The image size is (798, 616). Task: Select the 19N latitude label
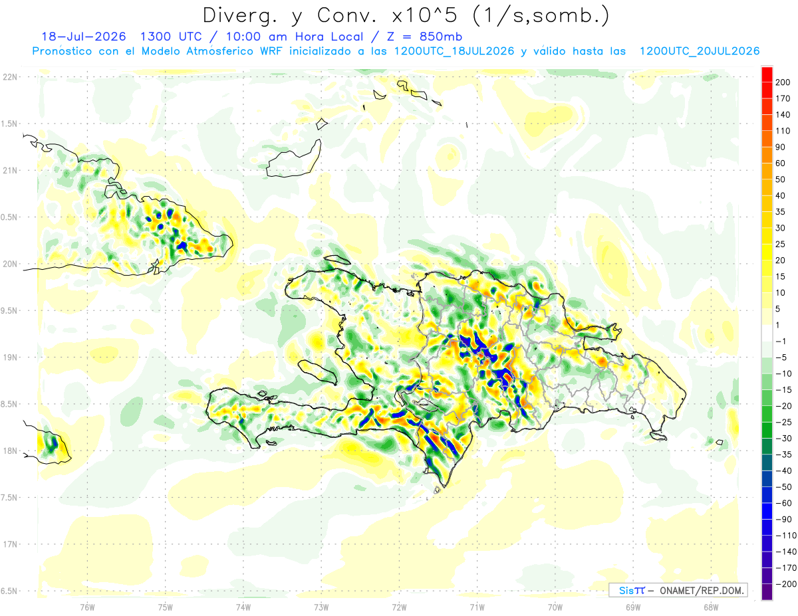[9, 358]
